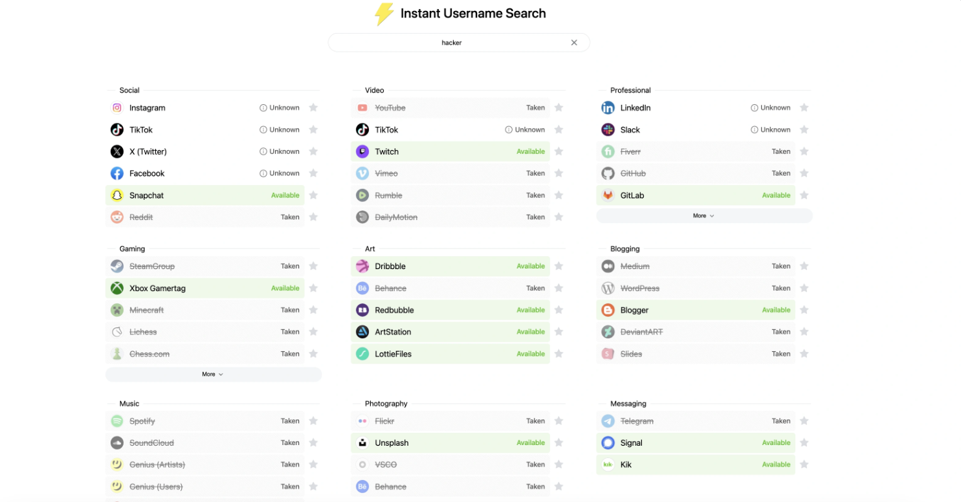
Task: Click the Taken status next to GitHub
Action: 781,173
